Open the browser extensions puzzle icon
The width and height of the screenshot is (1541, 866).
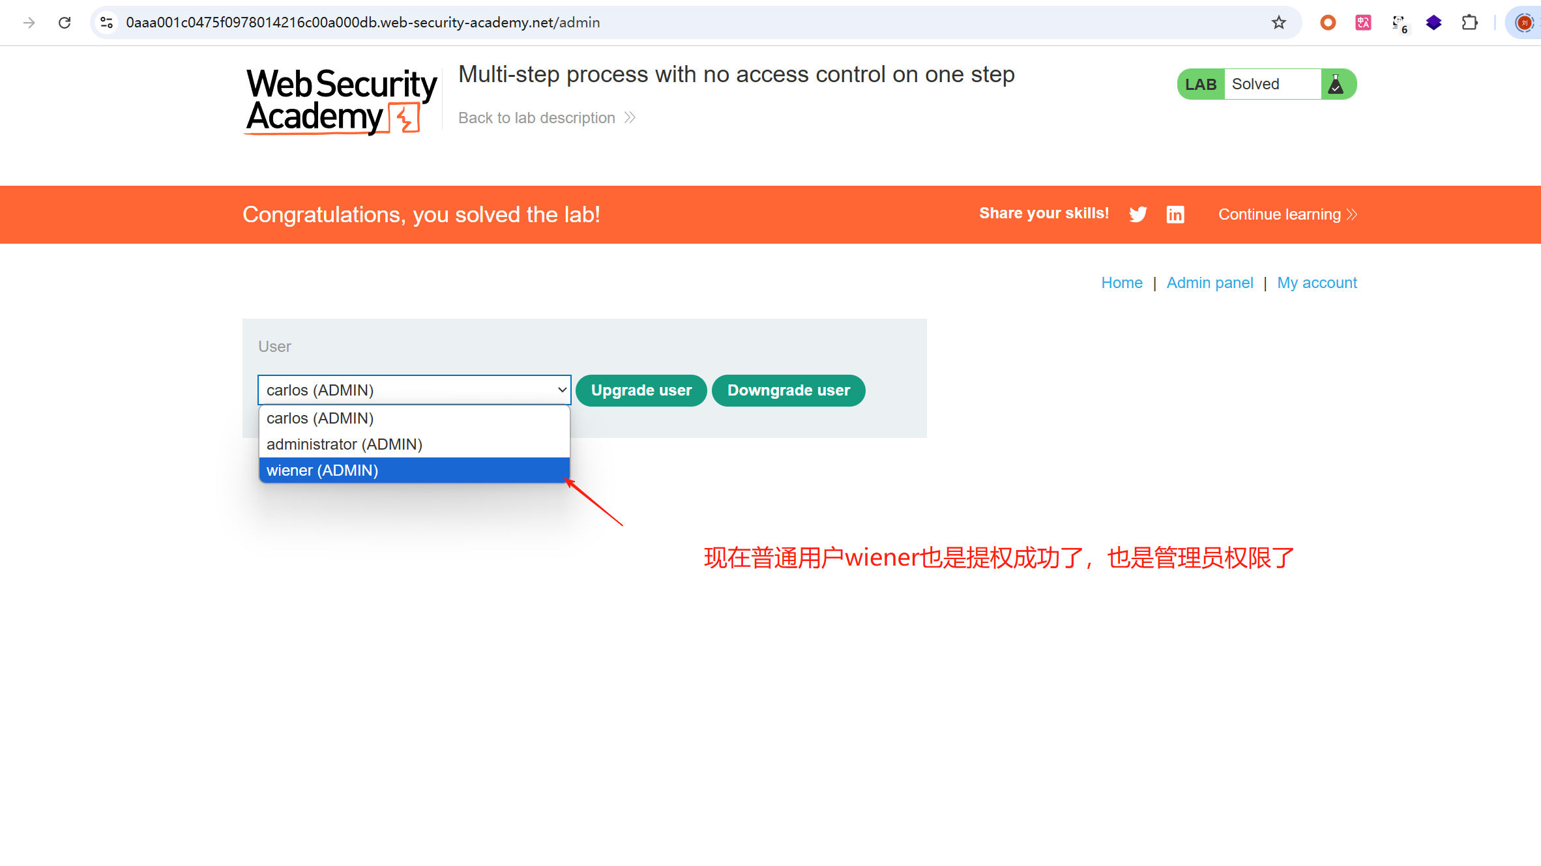[1469, 23]
